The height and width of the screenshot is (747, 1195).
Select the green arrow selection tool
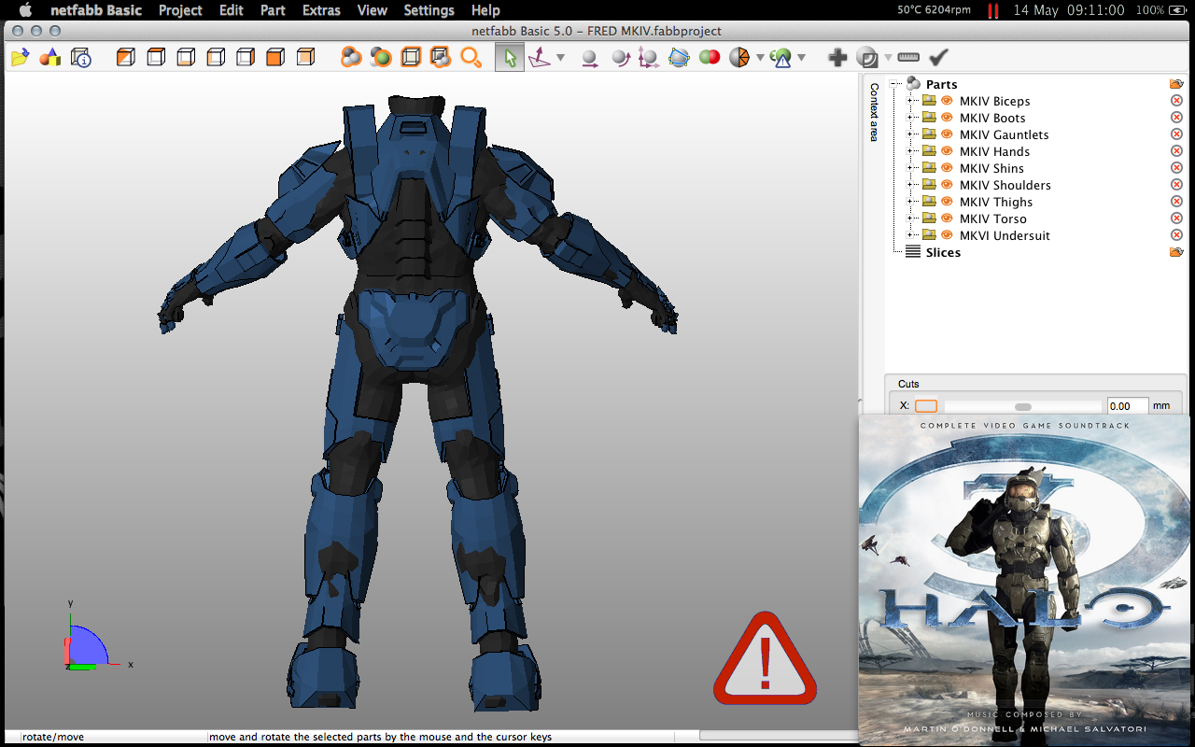coord(510,58)
